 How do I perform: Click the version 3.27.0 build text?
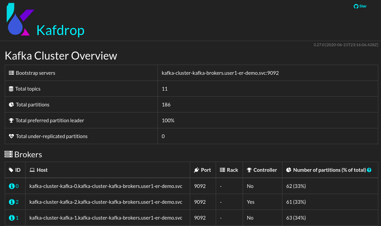pos(346,45)
